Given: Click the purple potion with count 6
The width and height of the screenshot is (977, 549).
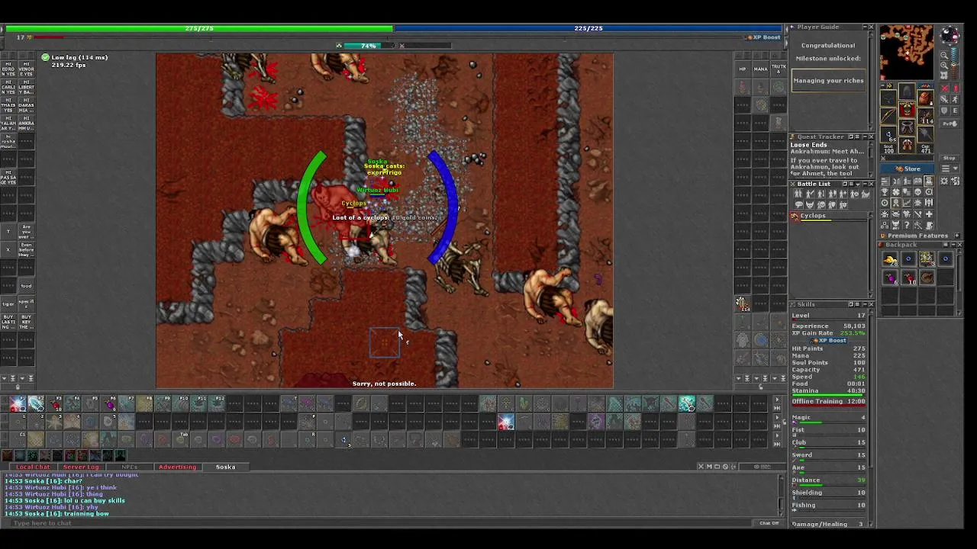Looking at the screenshot, I should coord(890,278).
